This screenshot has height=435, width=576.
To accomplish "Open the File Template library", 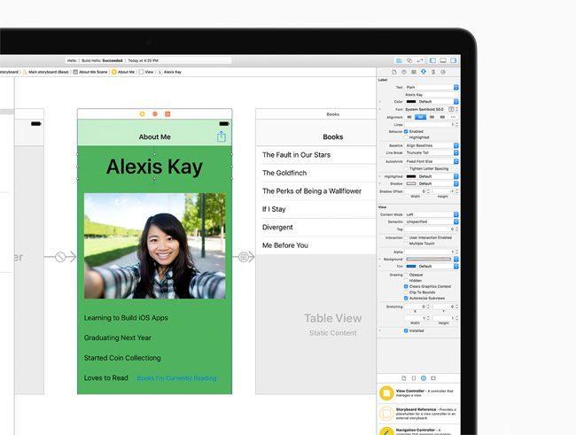I will [404, 378].
